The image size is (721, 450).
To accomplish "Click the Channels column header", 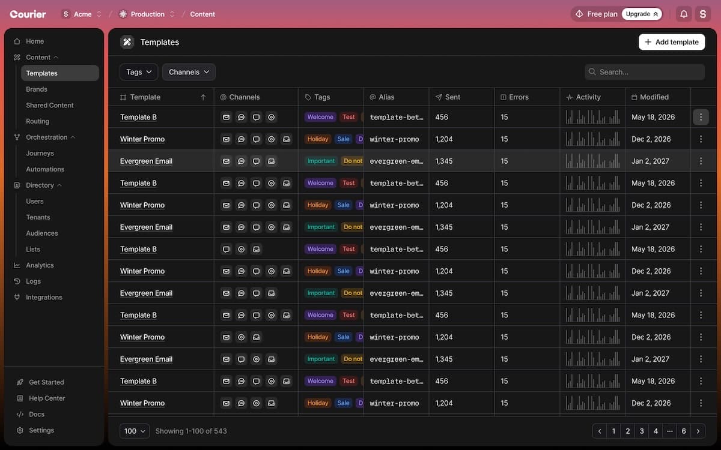I will coord(256,97).
